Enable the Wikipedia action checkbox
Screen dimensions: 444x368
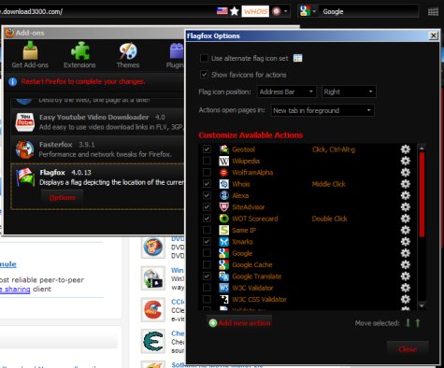pyautogui.click(x=207, y=161)
